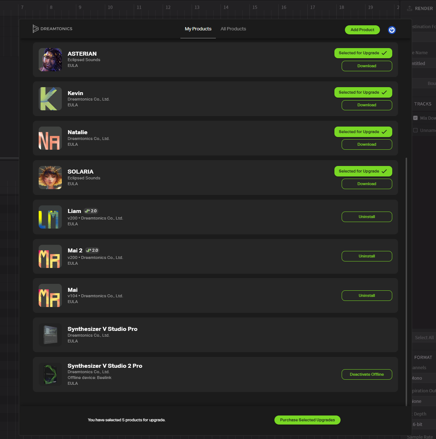
Task: Click the Synthesizer V Studio Pro box icon
Action: [x=50, y=335]
